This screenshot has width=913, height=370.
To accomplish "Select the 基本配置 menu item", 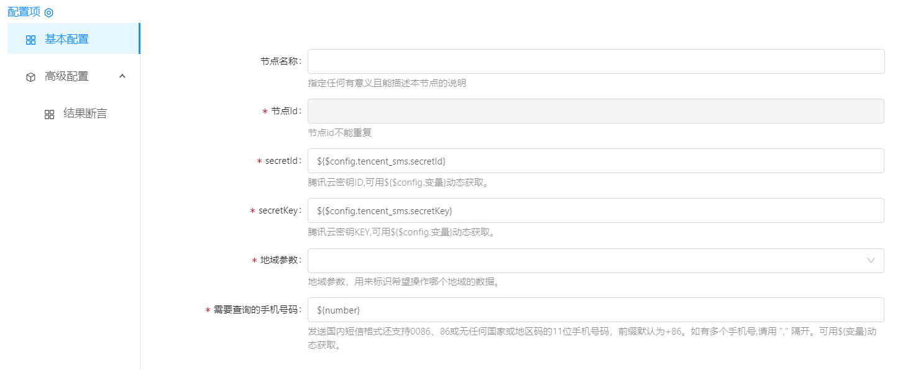I will pos(67,39).
